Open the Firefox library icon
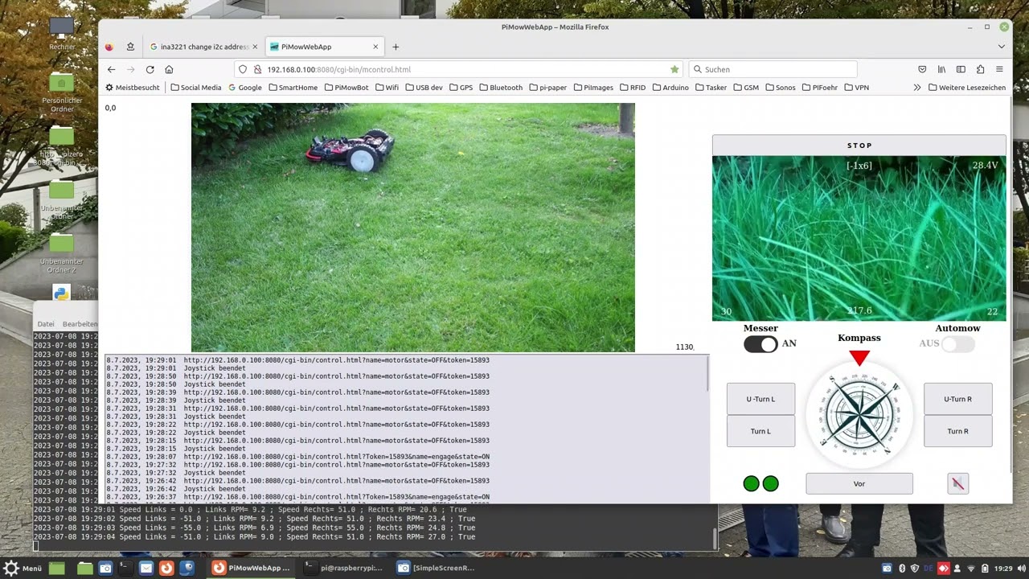 941,69
